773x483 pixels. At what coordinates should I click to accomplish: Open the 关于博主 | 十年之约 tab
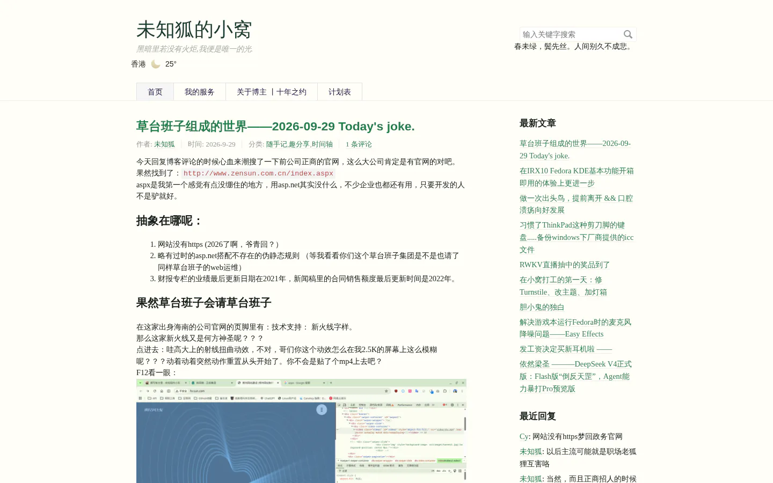[x=272, y=92]
